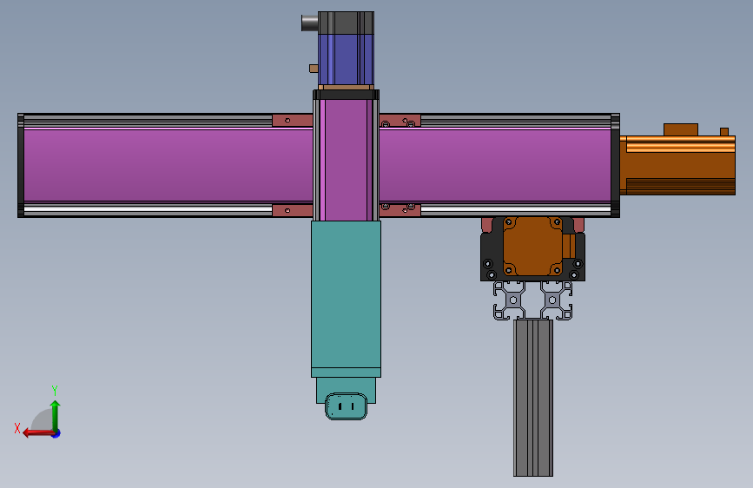Select the left black end cap of the rail
Viewport: 753px width, 488px height.
(21, 165)
